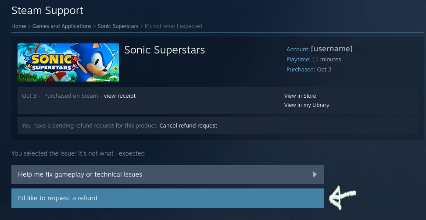Image resolution: width=426 pixels, height=220 pixels.
Task: Open View in Store link
Action: click(x=300, y=96)
